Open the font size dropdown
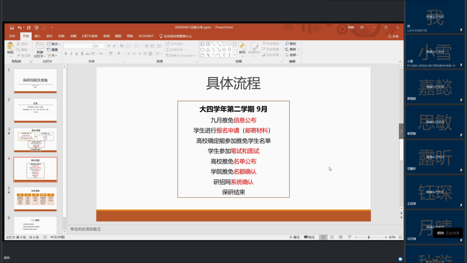The height and width of the screenshot is (263, 467). 104,46
